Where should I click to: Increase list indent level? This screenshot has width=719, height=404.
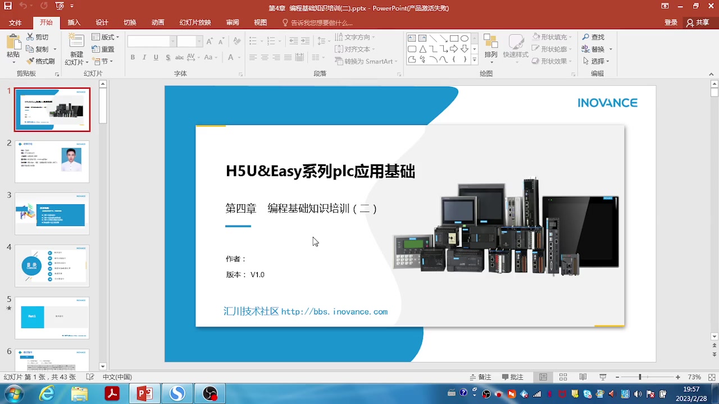(305, 41)
